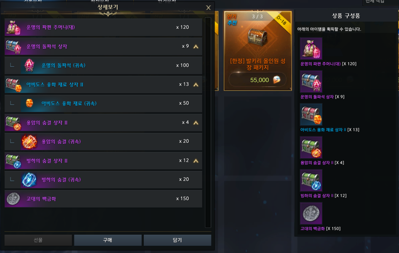Click 빙하의 숨결 (귀속) blue ice icon
399x253 pixels.
pyautogui.click(x=29, y=180)
